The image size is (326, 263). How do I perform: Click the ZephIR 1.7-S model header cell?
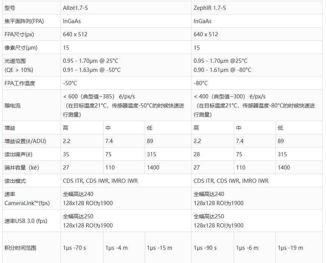210,8
